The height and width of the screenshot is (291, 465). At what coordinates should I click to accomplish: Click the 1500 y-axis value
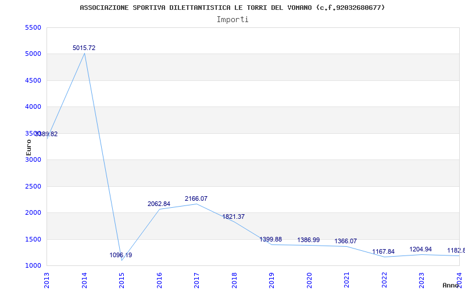click(33, 239)
